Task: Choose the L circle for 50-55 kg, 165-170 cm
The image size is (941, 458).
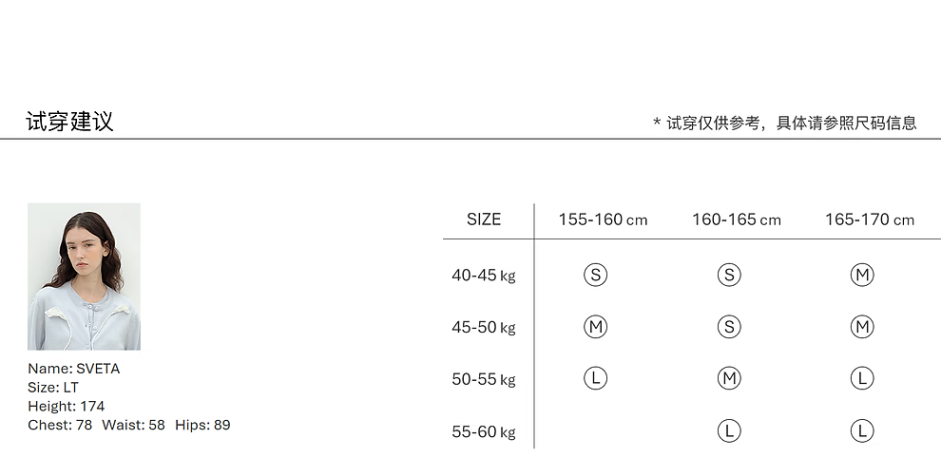Action: tap(862, 378)
